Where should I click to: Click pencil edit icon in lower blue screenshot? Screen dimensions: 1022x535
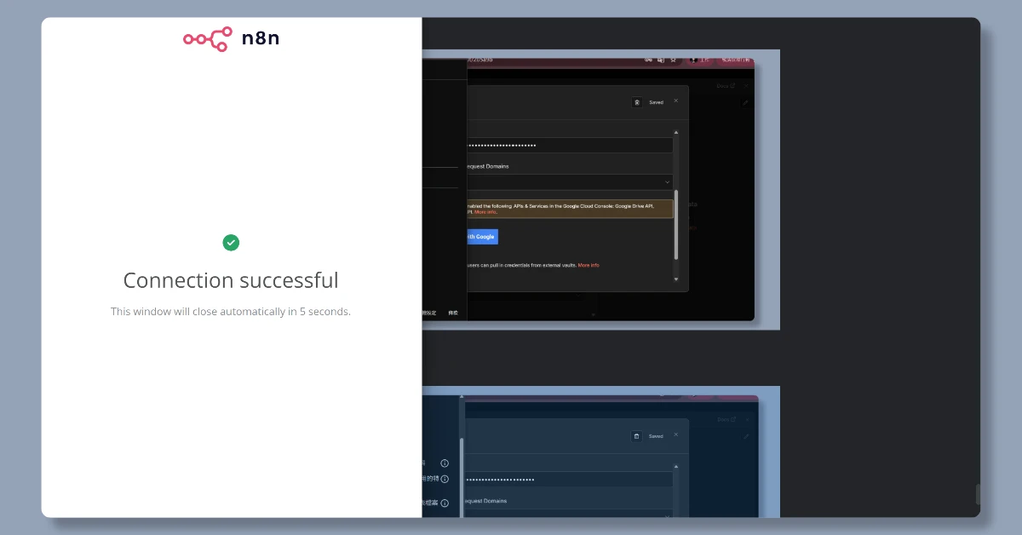[746, 436]
